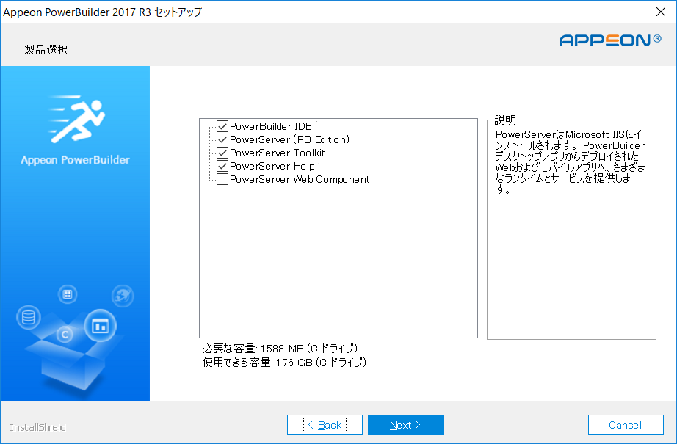Select the PowerServer Toolkit label
The width and height of the screenshot is (677, 444).
tap(278, 153)
